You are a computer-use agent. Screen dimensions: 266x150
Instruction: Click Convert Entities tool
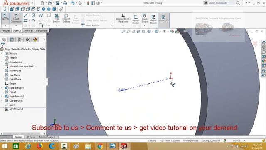click(x=66, y=18)
